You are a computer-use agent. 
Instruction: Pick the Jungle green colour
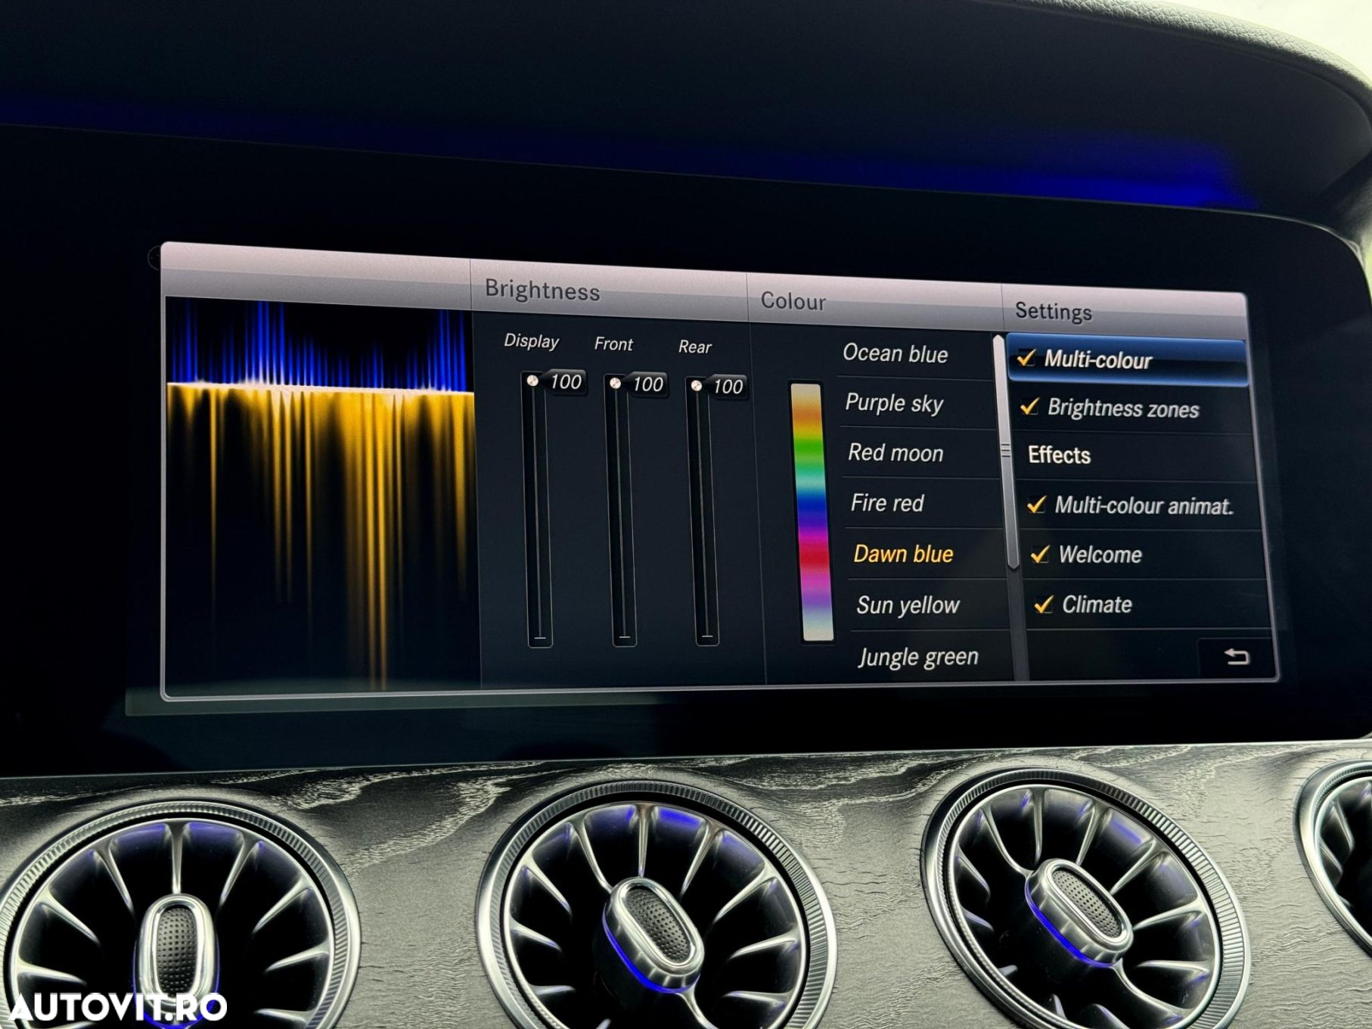click(918, 657)
